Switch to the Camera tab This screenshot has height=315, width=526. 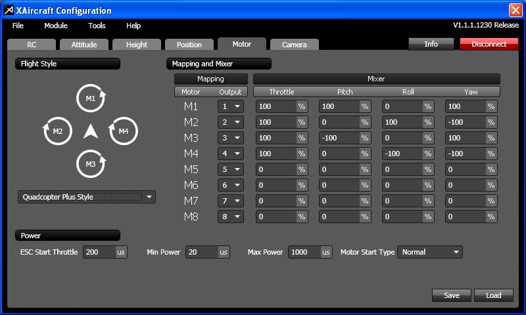[x=294, y=45]
